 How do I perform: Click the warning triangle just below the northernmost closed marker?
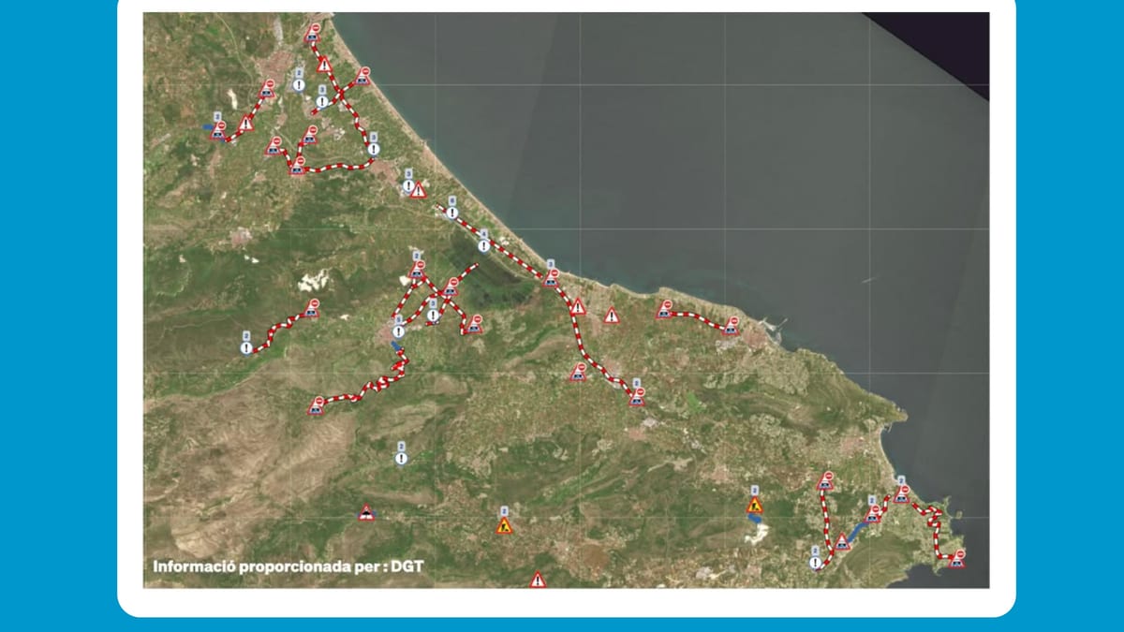[x=324, y=65]
